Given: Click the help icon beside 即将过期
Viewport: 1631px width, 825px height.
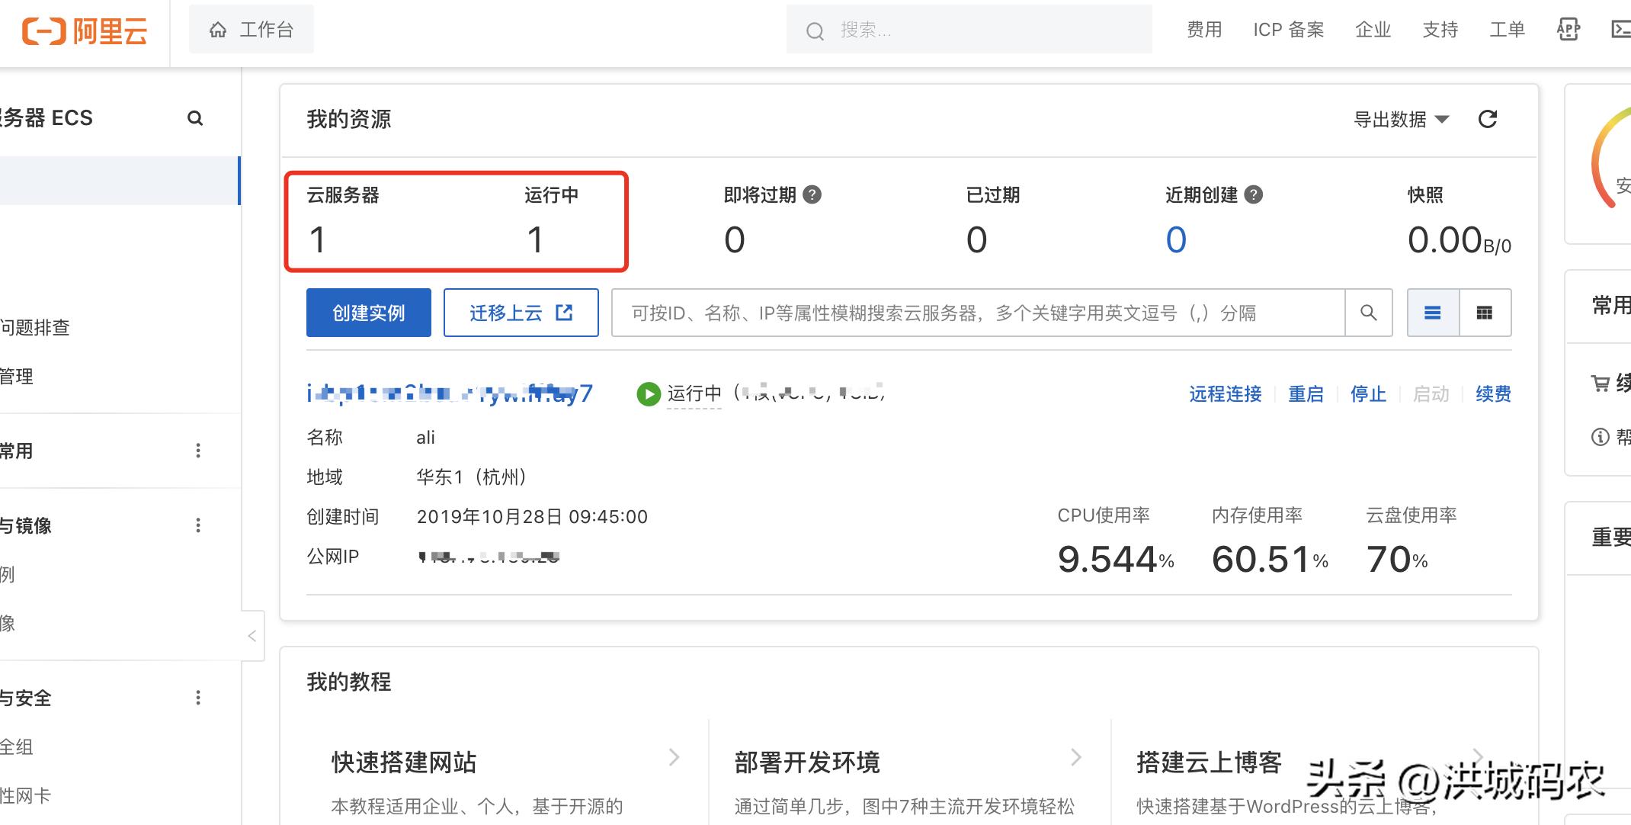Looking at the screenshot, I should click(x=812, y=194).
